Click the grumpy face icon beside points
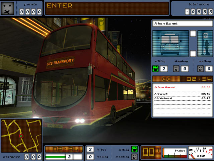Image resolution: width=214 pixels, height=161 pixels. tap(8, 8)
